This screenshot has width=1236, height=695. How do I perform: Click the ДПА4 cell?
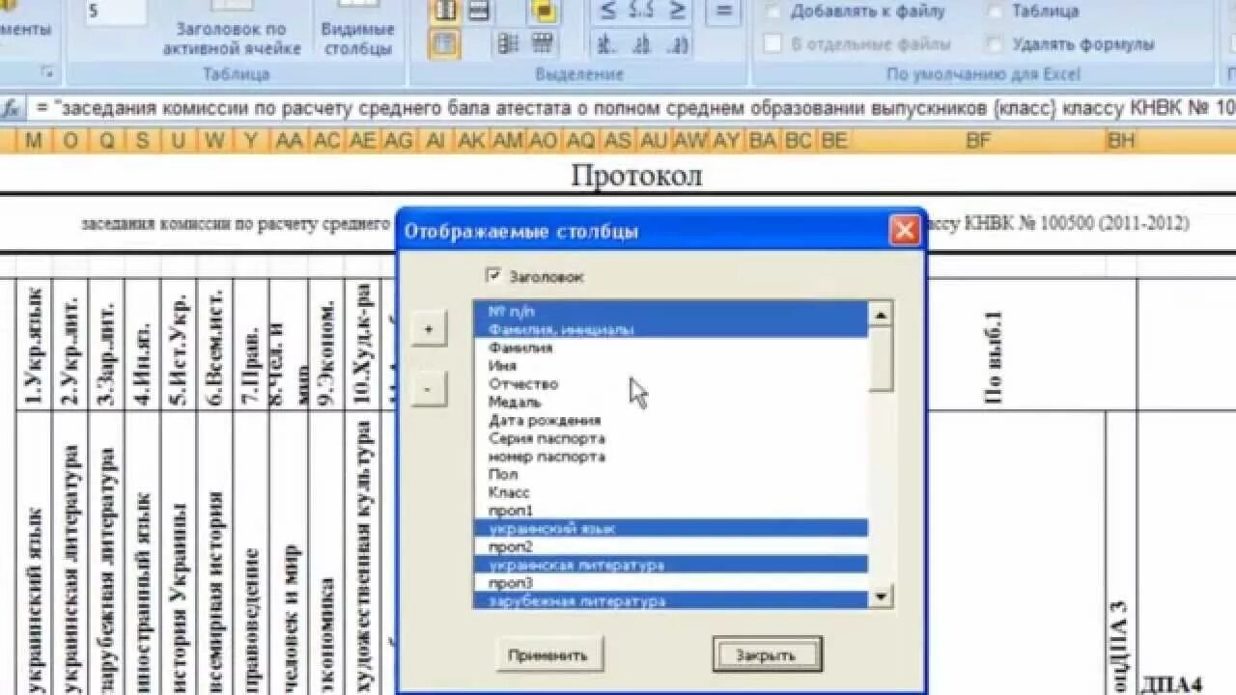point(1172,683)
